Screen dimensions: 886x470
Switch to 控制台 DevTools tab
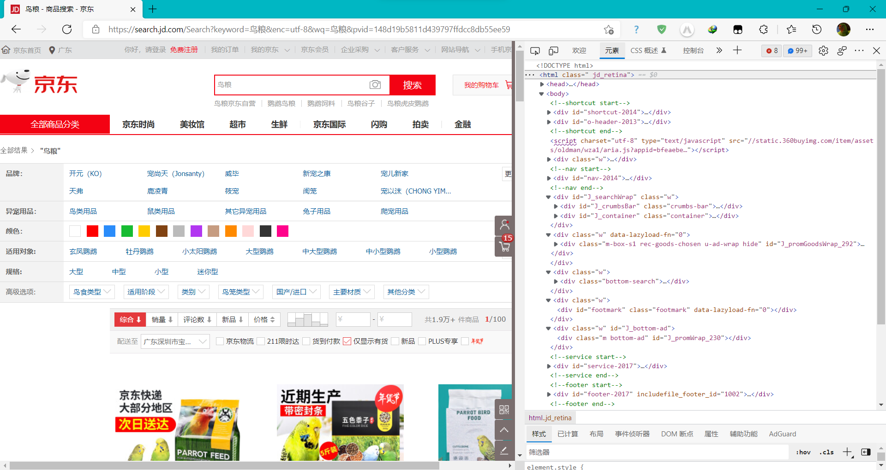click(x=693, y=51)
